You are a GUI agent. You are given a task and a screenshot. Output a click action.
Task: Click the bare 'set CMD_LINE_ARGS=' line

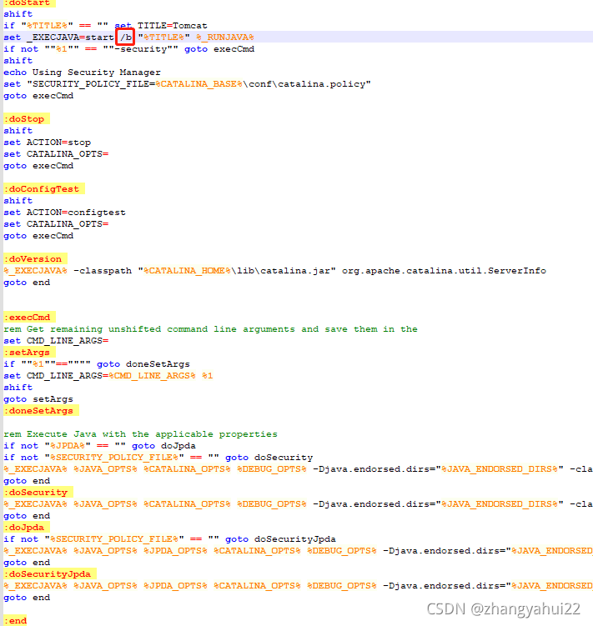point(56,341)
